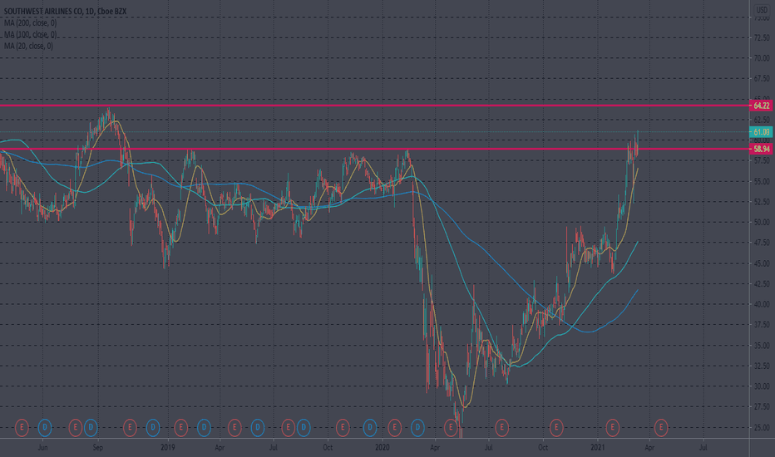This screenshot has width=775, height=457.
Task: Click the earnings E marker above the 2021 label
Action: (x=612, y=427)
